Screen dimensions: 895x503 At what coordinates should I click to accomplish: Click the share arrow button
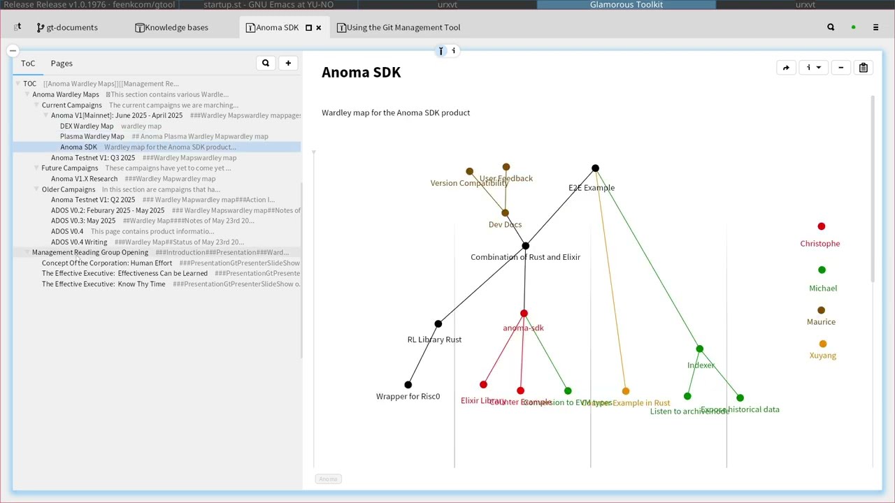coord(786,68)
